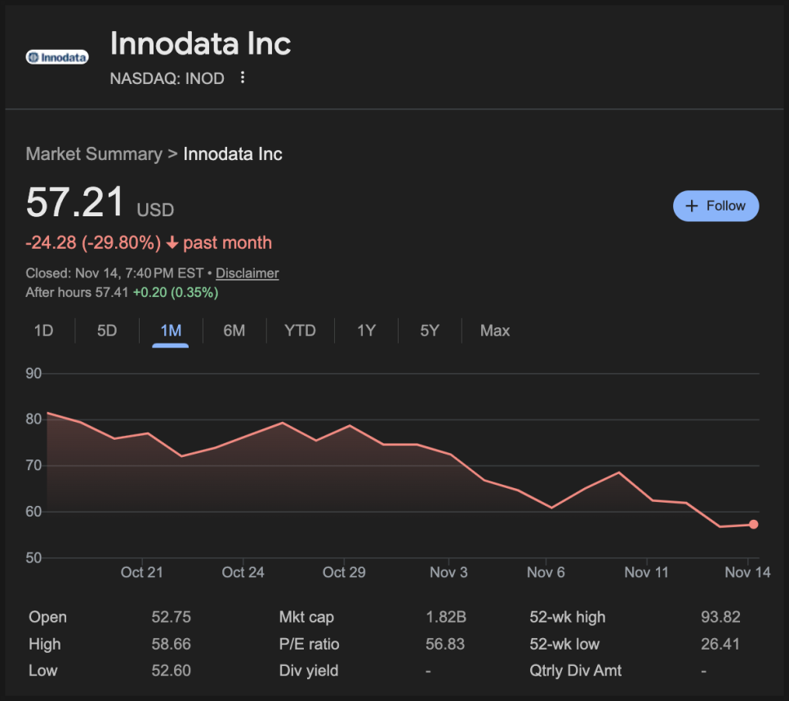The height and width of the screenshot is (701, 789).
Task: Click the end-of-line chart dot
Action: [753, 525]
